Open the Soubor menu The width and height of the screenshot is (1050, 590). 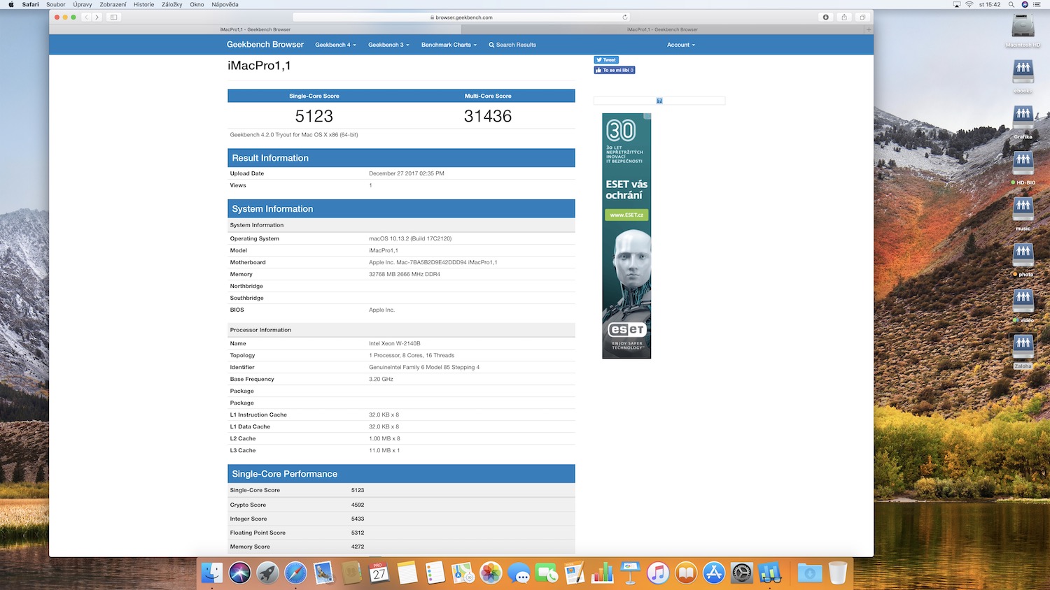[56, 4]
